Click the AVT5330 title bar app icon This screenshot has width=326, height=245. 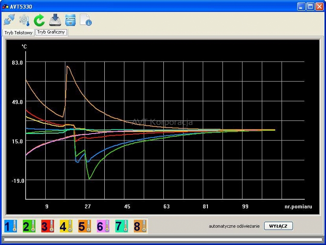click(5, 7)
